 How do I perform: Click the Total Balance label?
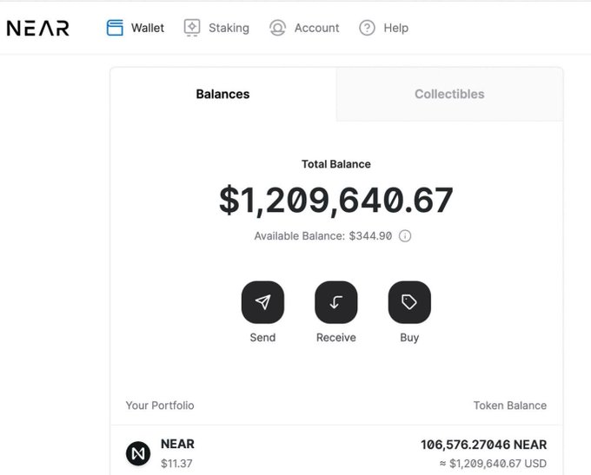335,164
